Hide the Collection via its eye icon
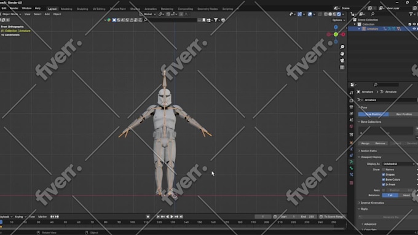The width and height of the screenshot is (418, 235). [414, 24]
